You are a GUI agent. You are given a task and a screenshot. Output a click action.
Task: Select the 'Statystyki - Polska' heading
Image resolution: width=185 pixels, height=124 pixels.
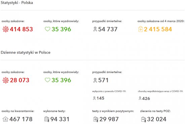pyautogui.click(x=17, y=3)
